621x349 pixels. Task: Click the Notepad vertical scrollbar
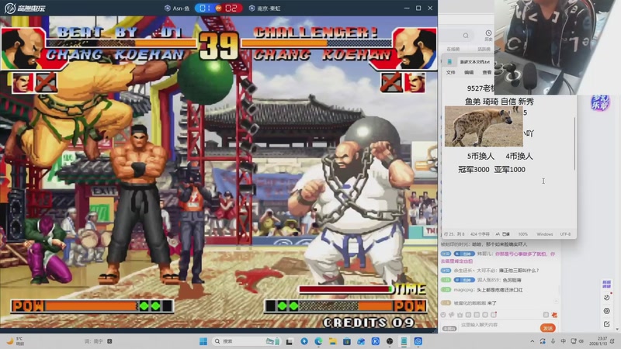574,143
